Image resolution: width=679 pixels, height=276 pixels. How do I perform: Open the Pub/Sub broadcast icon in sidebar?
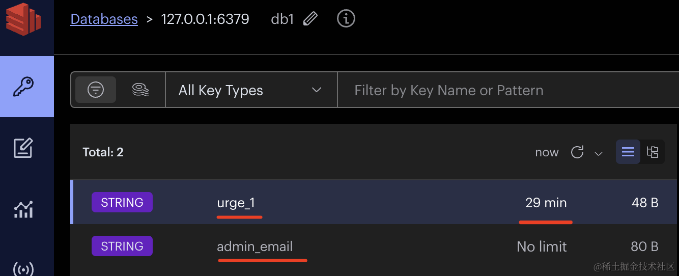click(x=23, y=268)
